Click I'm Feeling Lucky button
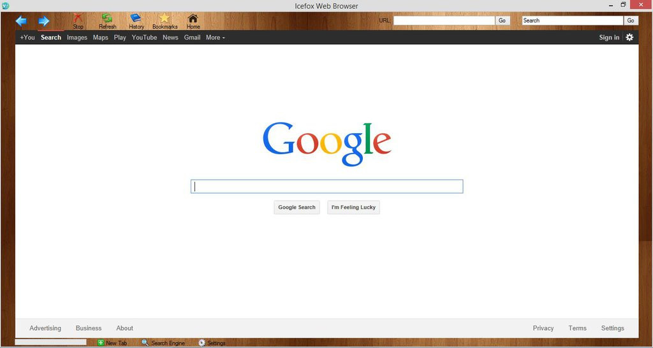 [x=353, y=207]
